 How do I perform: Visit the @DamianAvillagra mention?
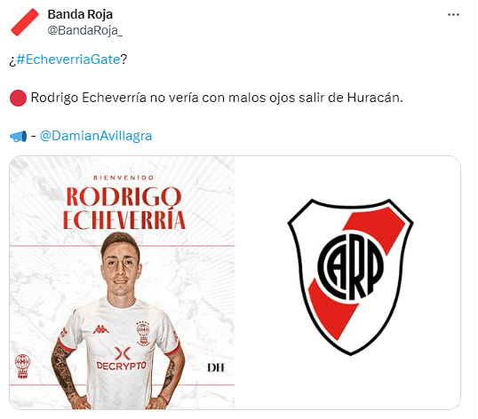point(96,136)
